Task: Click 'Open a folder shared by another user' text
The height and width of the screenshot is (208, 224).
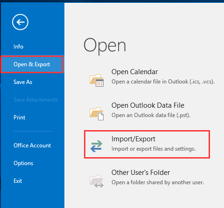Action: tap(158, 182)
